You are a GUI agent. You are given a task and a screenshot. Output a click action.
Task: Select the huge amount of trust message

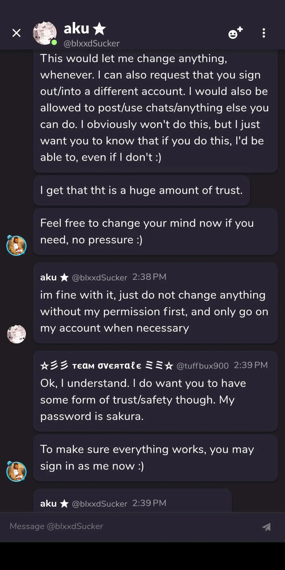142,190
